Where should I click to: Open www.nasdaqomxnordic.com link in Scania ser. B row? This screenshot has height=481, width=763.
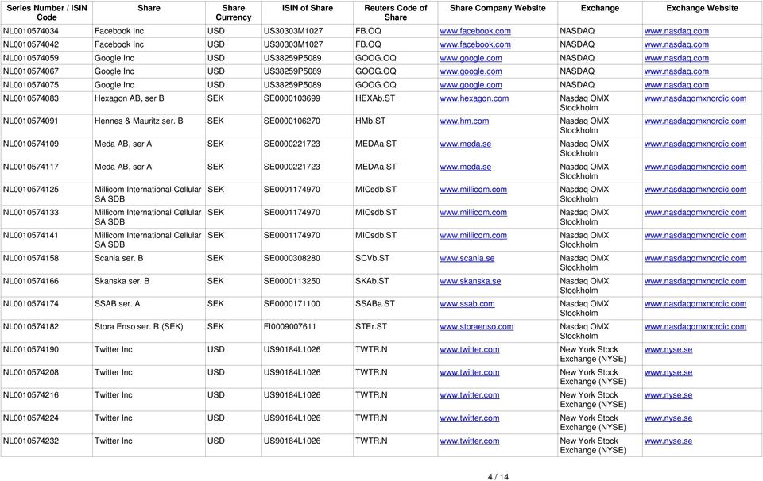tap(695, 259)
